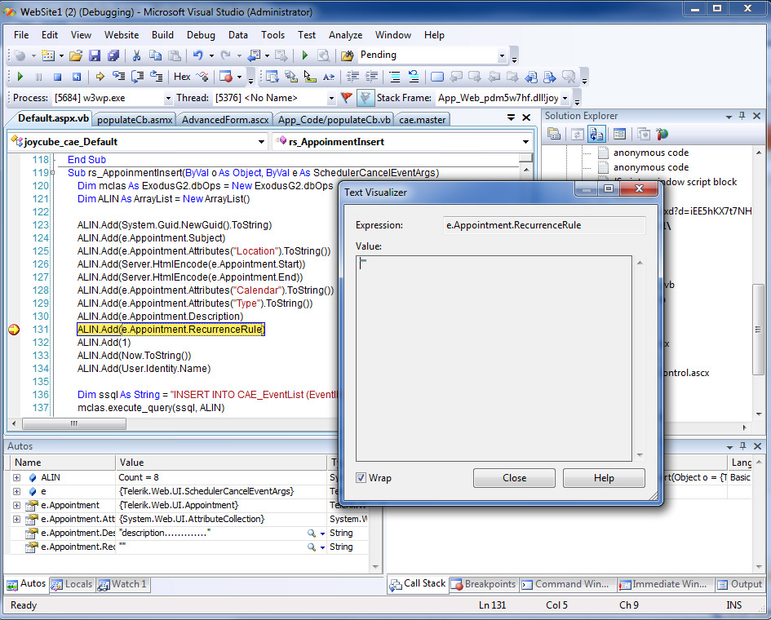Stop Debugging via the blue square icon
The width and height of the screenshot is (771, 620).
click(x=58, y=77)
